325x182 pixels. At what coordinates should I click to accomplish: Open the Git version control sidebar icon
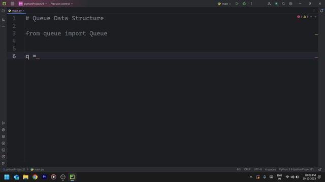4,163
